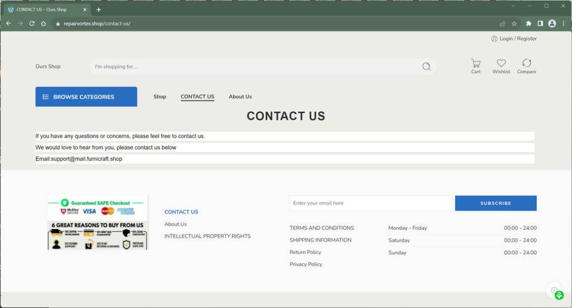Click the search magnifier icon

click(x=426, y=66)
